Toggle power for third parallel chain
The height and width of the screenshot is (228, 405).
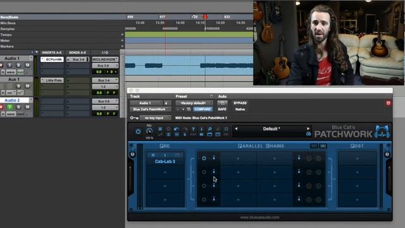coord(204,186)
